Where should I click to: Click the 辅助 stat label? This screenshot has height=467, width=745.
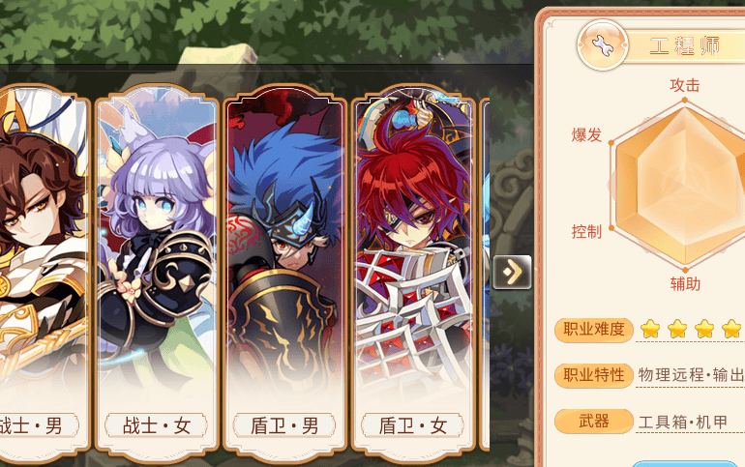click(685, 284)
